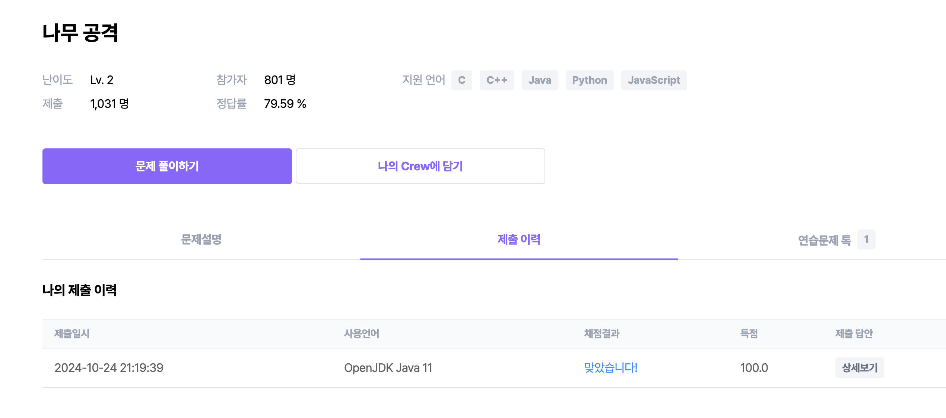
Task: Open the 문제설명 tab
Action: 201,239
